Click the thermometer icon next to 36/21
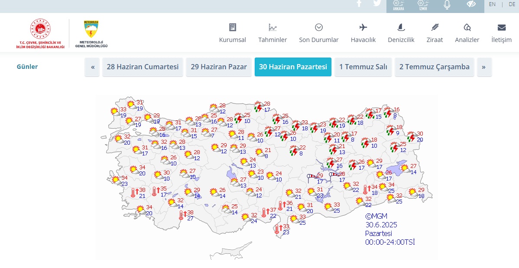519x268 pixels. click(282, 206)
